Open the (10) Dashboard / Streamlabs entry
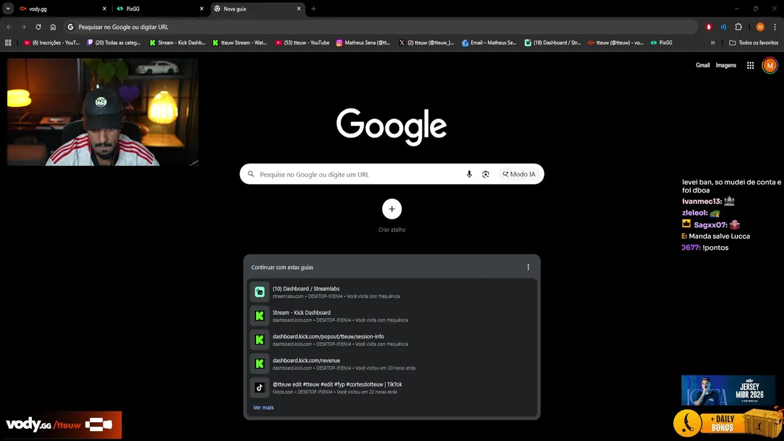Image resolution: width=784 pixels, height=441 pixels. [392, 292]
